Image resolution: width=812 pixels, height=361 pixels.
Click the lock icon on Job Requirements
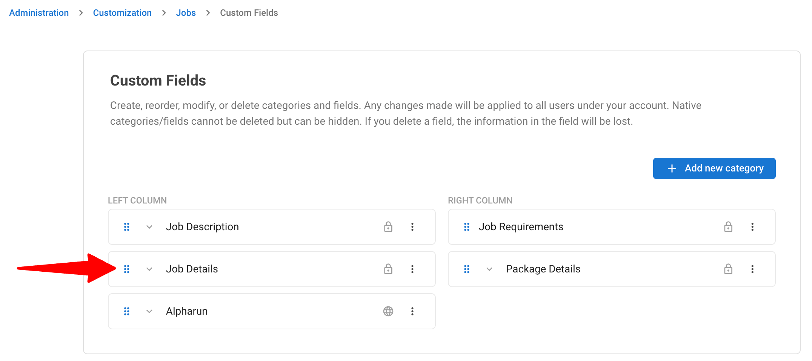click(x=728, y=226)
